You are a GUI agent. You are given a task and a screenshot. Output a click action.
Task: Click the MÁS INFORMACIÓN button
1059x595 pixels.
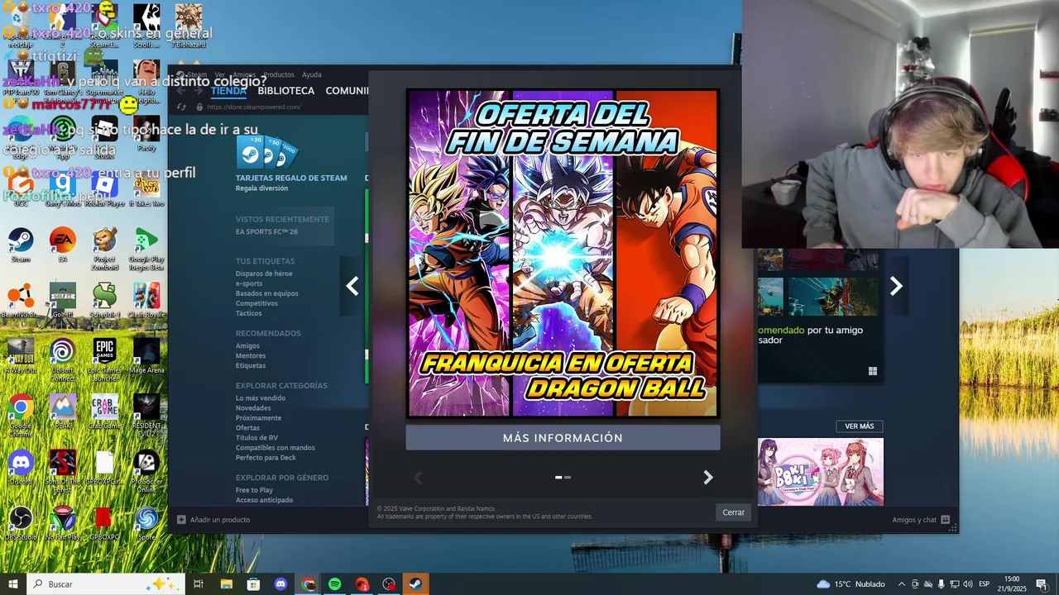tap(563, 438)
